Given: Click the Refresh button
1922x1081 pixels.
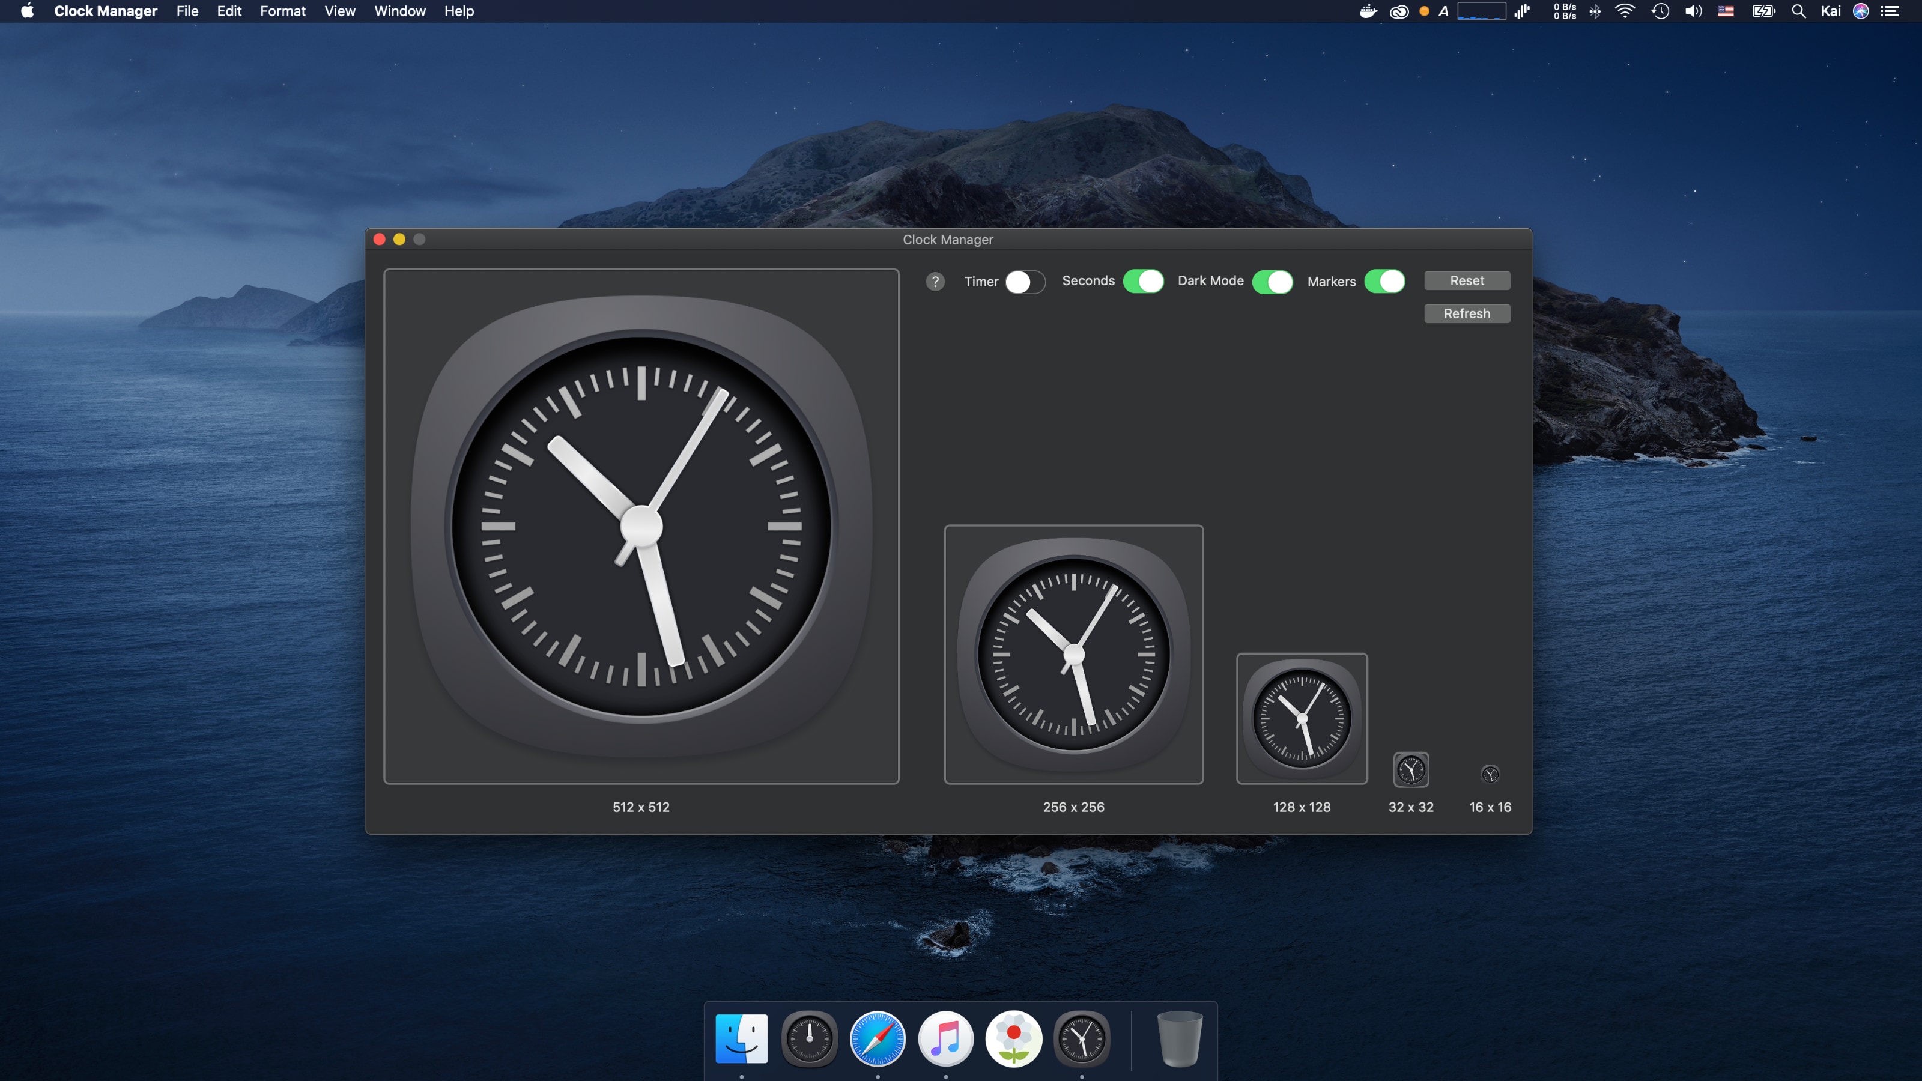Looking at the screenshot, I should coord(1467,313).
